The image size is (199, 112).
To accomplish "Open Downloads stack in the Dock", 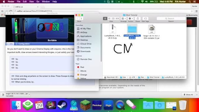I will (160, 105).
